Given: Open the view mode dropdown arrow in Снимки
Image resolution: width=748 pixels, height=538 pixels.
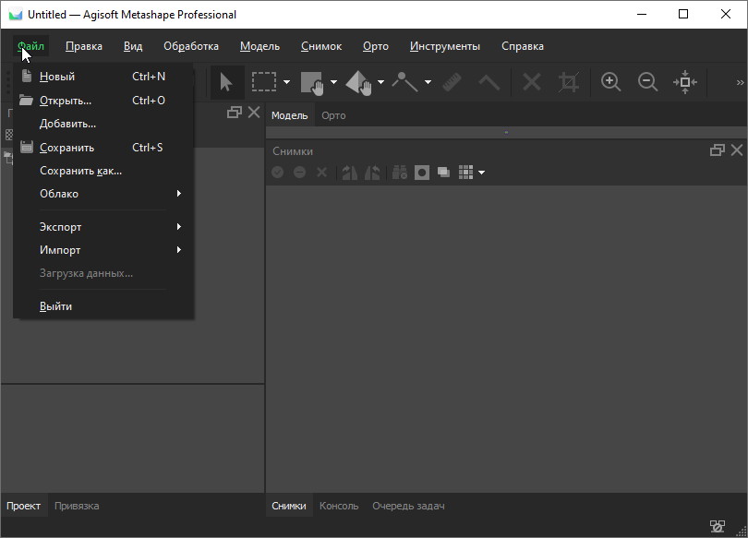Looking at the screenshot, I should tap(481, 173).
